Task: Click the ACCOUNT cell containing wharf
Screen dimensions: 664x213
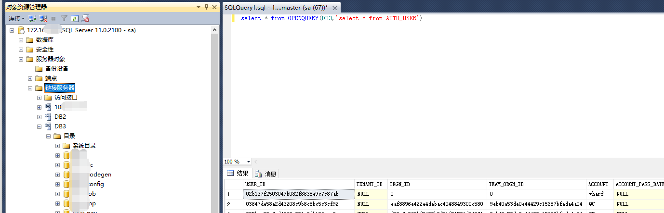Action: click(x=599, y=194)
